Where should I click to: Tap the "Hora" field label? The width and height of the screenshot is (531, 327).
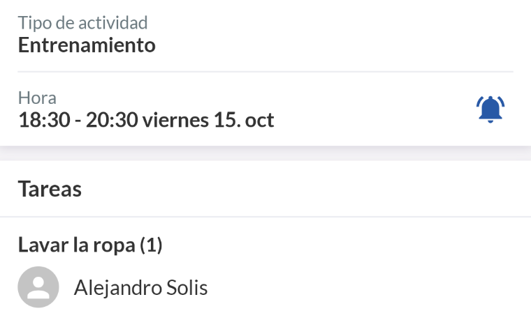(37, 98)
